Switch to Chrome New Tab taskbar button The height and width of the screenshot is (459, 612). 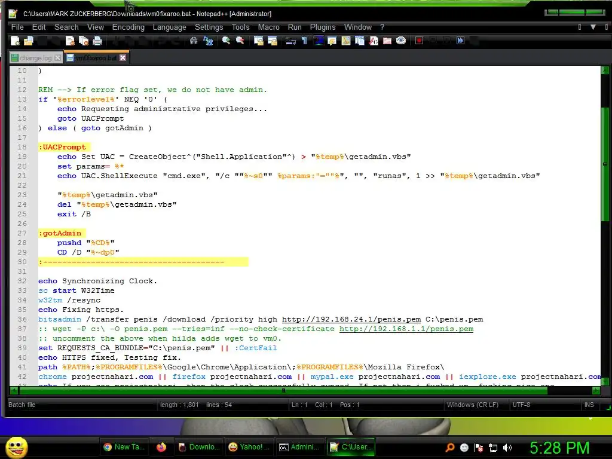click(124, 447)
